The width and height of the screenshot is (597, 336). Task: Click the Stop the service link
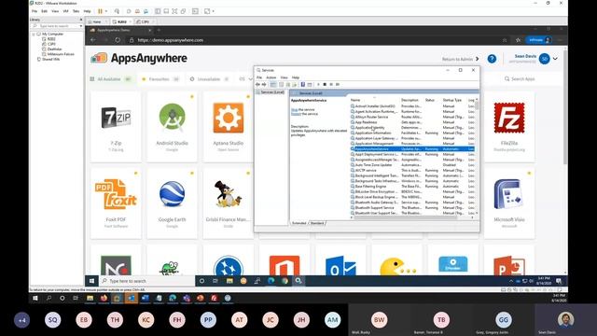[302, 110]
